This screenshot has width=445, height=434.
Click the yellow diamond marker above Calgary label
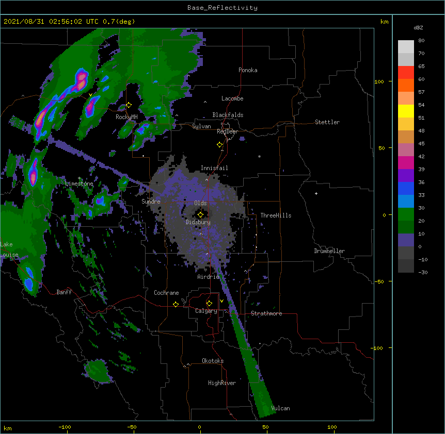click(x=209, y=304)
